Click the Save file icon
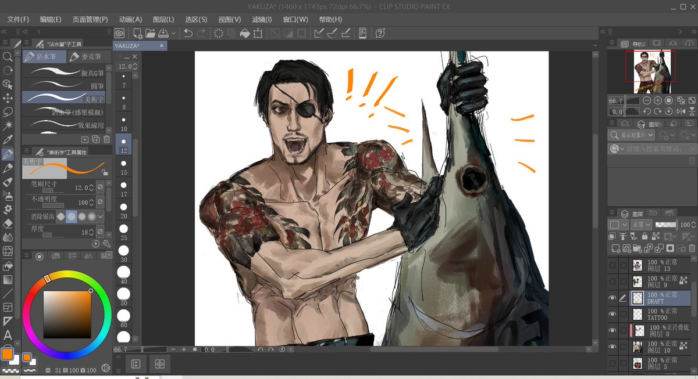 (163, 33)
